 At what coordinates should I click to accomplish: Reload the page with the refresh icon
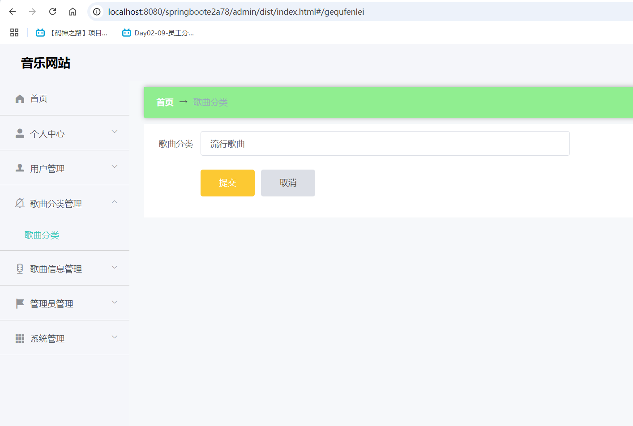[x=52, y=12]
